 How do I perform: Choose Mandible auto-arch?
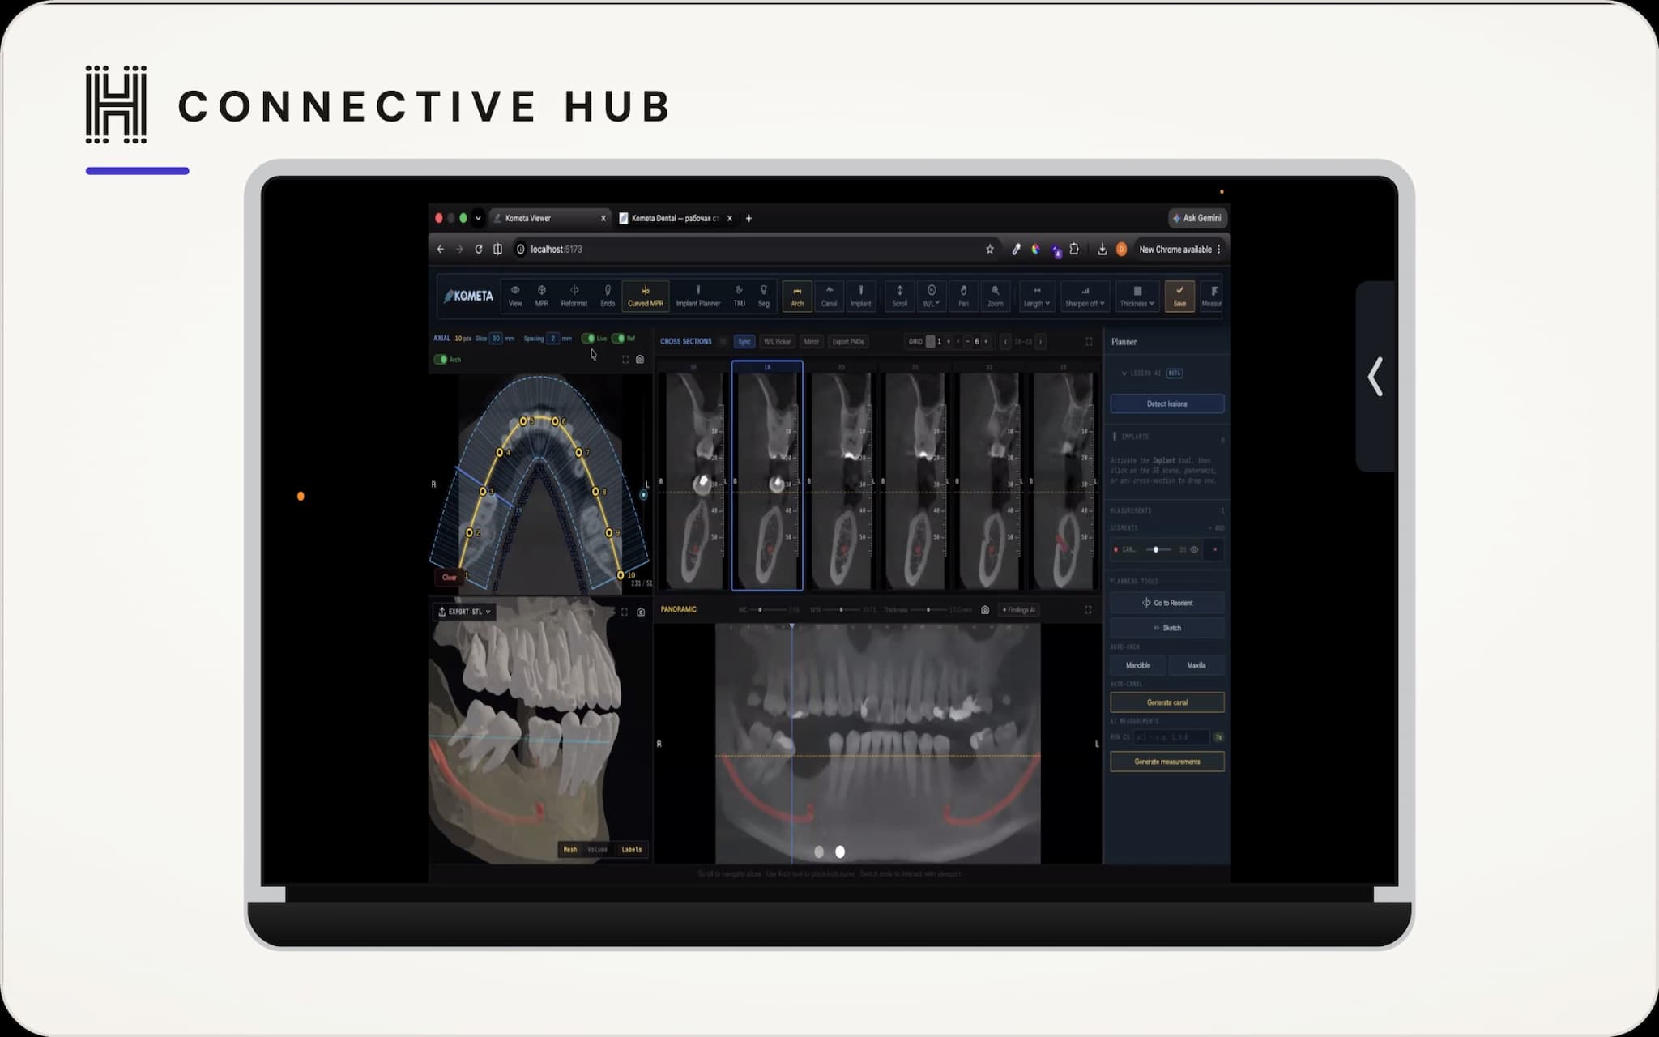[x=1137, y=665]
